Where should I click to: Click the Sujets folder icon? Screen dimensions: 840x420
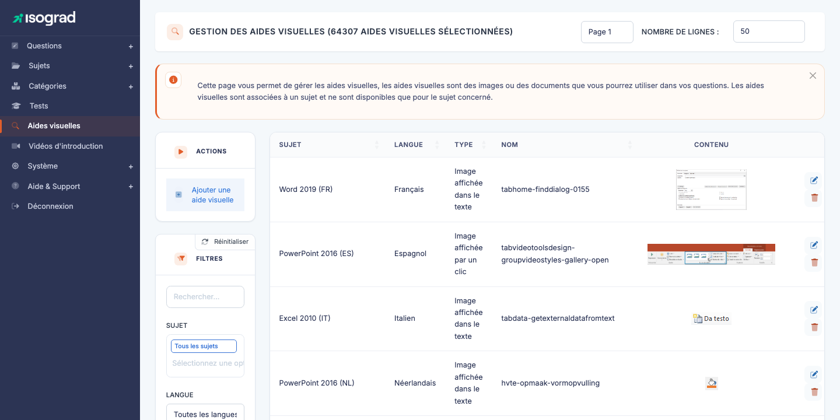click(16, 66)
